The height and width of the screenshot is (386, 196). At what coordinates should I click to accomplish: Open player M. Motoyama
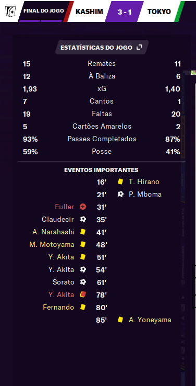[x=52, y=244]
